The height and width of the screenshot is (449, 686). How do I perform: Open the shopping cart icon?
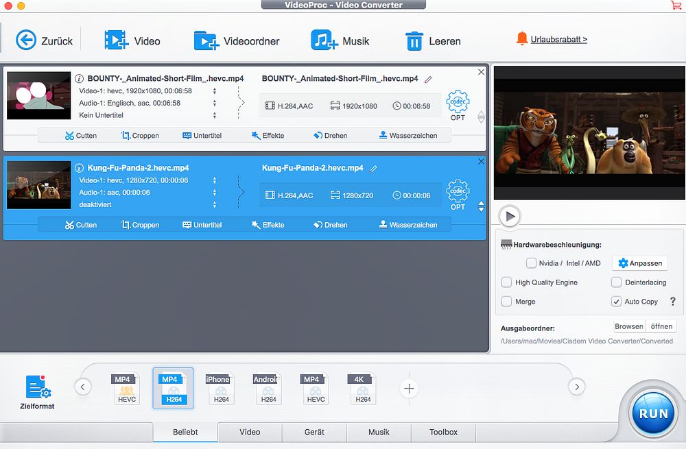(x=676, y=5)
